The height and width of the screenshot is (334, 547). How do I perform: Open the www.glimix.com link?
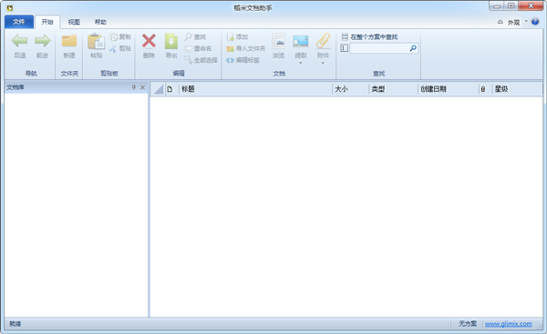pyautogui.click(x=509, y=324)
